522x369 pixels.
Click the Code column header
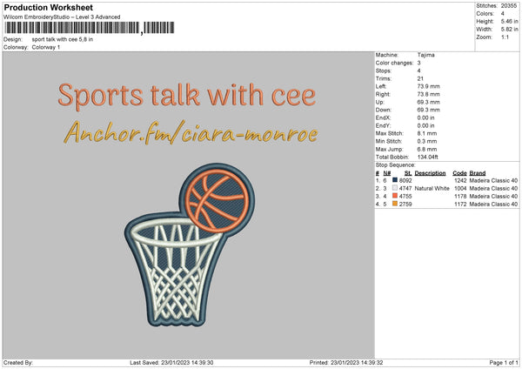459,173
